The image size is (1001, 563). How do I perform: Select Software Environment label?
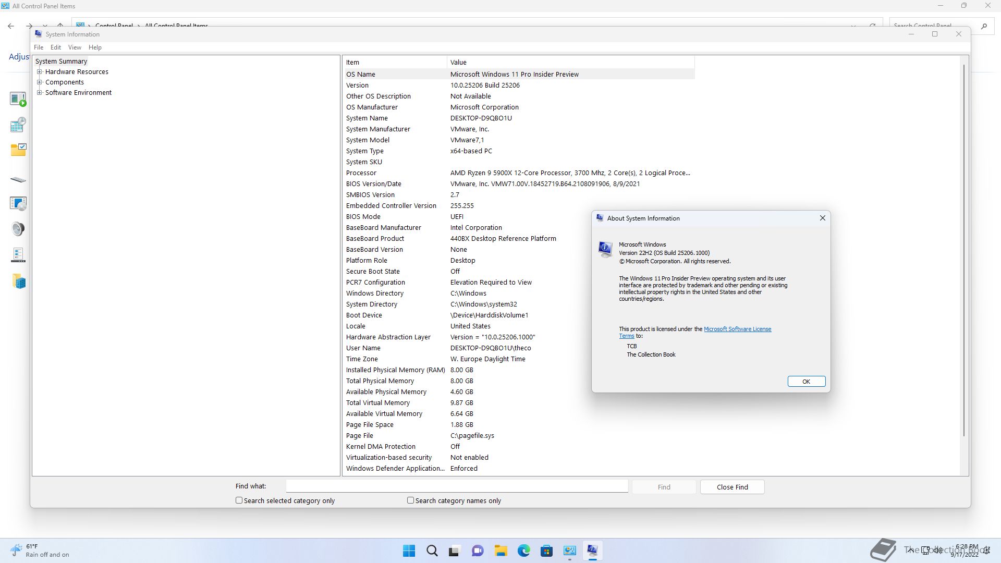(x=78, y=93)
